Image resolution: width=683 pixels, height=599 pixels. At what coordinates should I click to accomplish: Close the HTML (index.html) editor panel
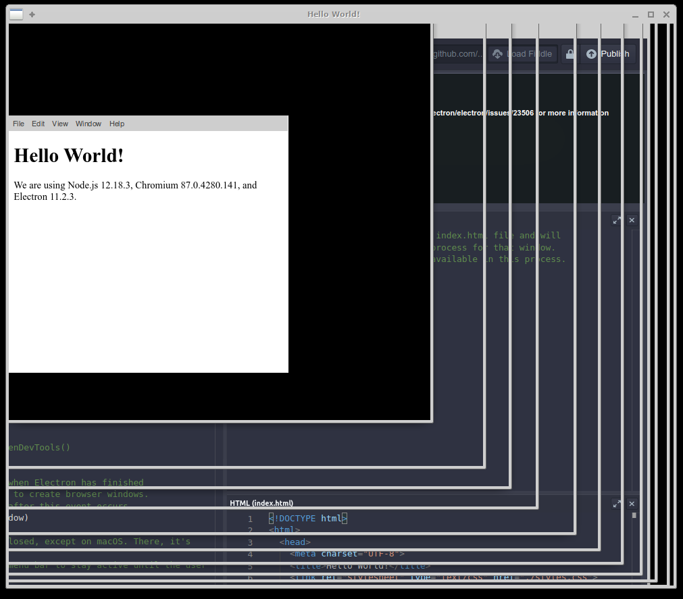point(632,504)
